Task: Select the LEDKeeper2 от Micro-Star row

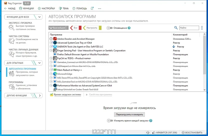Action: 126,66
